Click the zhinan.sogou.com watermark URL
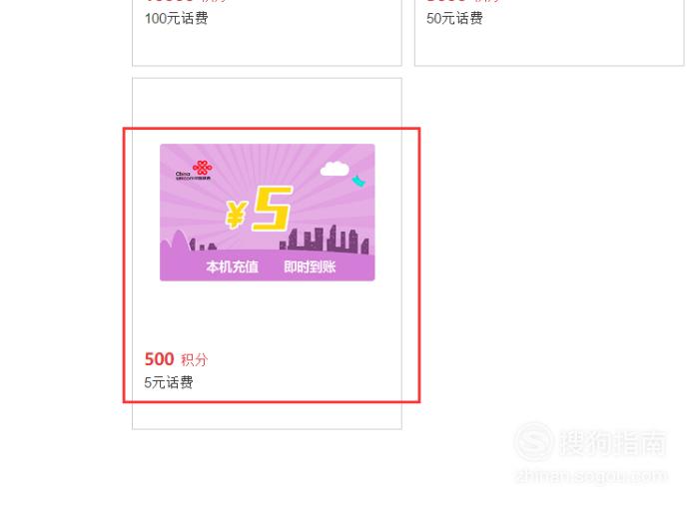The width and height of the screenshot is (691, 510). [591, 476]
